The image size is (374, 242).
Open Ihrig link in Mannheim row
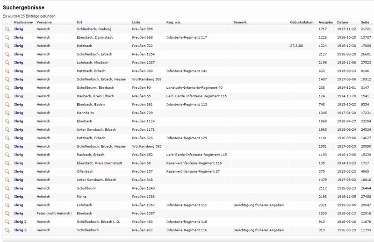[18, 113]
